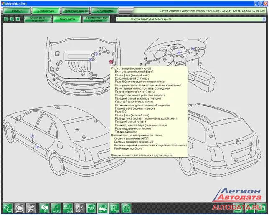Open the Справочные данные menu
269x215 pixels.
coord(76,11)
